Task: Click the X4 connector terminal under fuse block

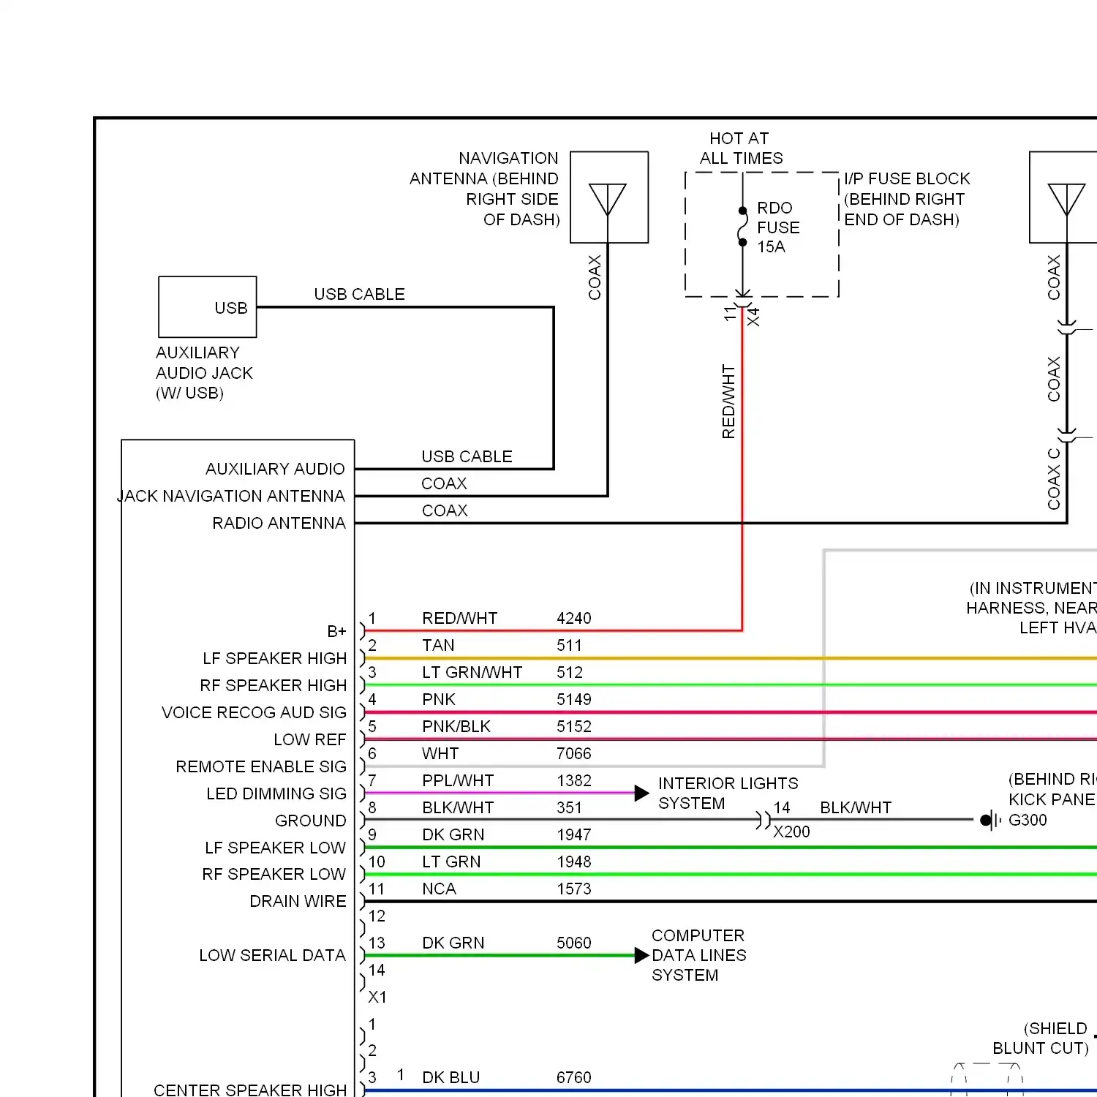Action: tap(742, 300)
